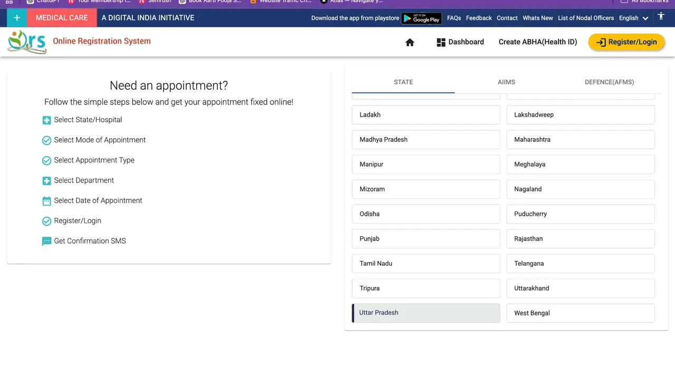The width and height of the screenshot is (675, 376).
Task: Switch to the STATE tab
Action: click(x=403, y=82)
